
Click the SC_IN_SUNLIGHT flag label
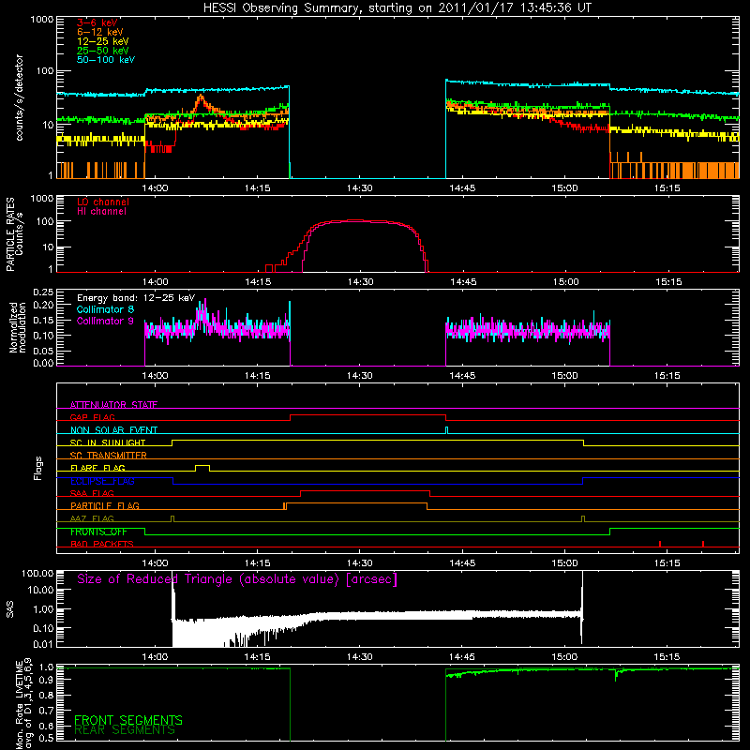(x=108, y=442)
